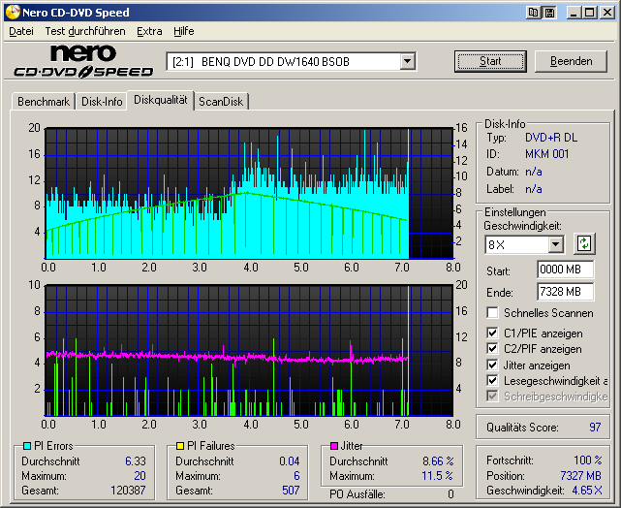Image resolution: width=621 pixels, height=508 pixels.
Task: Switch to the Benchmark tab
Action: [44, 102]
